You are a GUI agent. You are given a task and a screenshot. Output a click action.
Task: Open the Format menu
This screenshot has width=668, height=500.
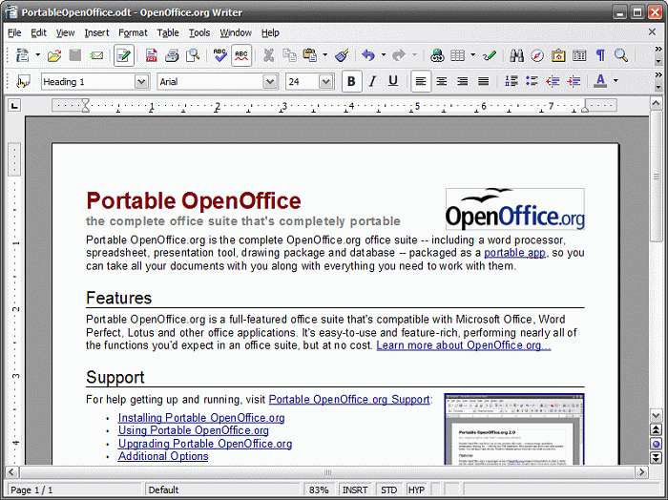coord(133,32)
